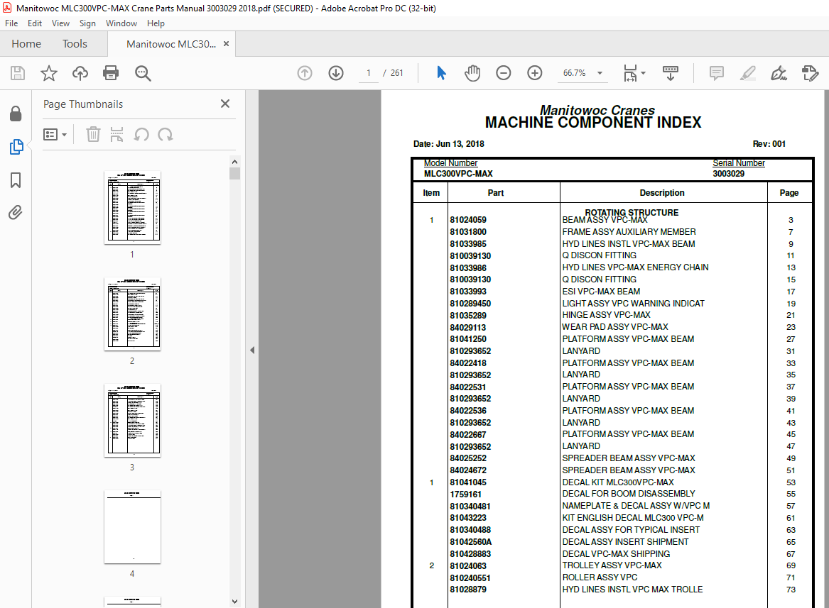Activate the Hand pan tool
The height and width of the screenshot is (608, 829).
[472, 73]
